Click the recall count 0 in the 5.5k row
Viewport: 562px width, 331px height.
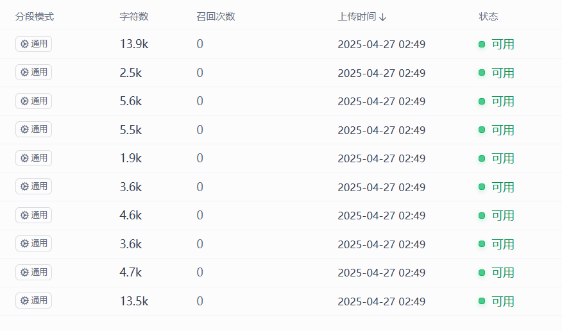(200, 130)
